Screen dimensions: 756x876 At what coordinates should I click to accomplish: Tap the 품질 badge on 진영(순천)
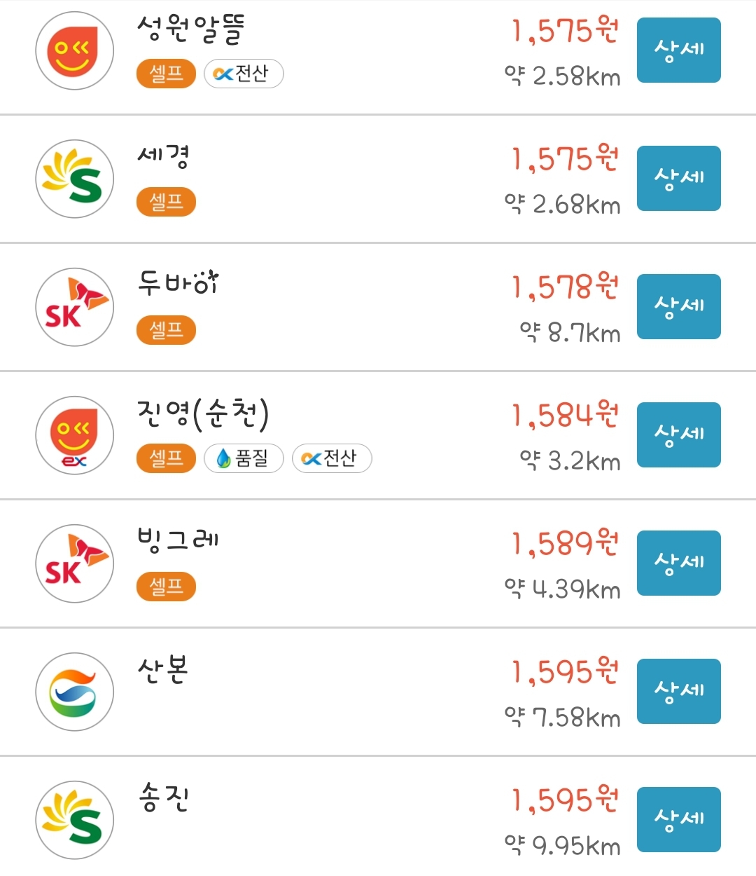[244, 458]
